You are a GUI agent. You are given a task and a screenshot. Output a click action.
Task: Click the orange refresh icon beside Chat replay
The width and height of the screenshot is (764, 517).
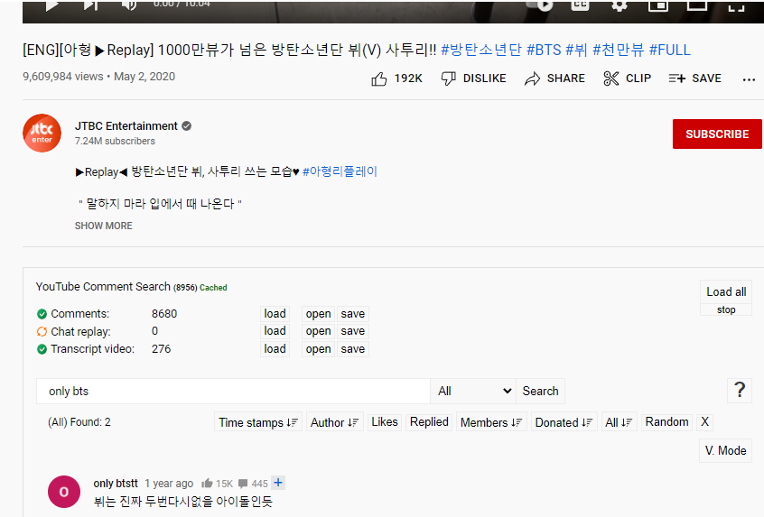click(42, 331)
